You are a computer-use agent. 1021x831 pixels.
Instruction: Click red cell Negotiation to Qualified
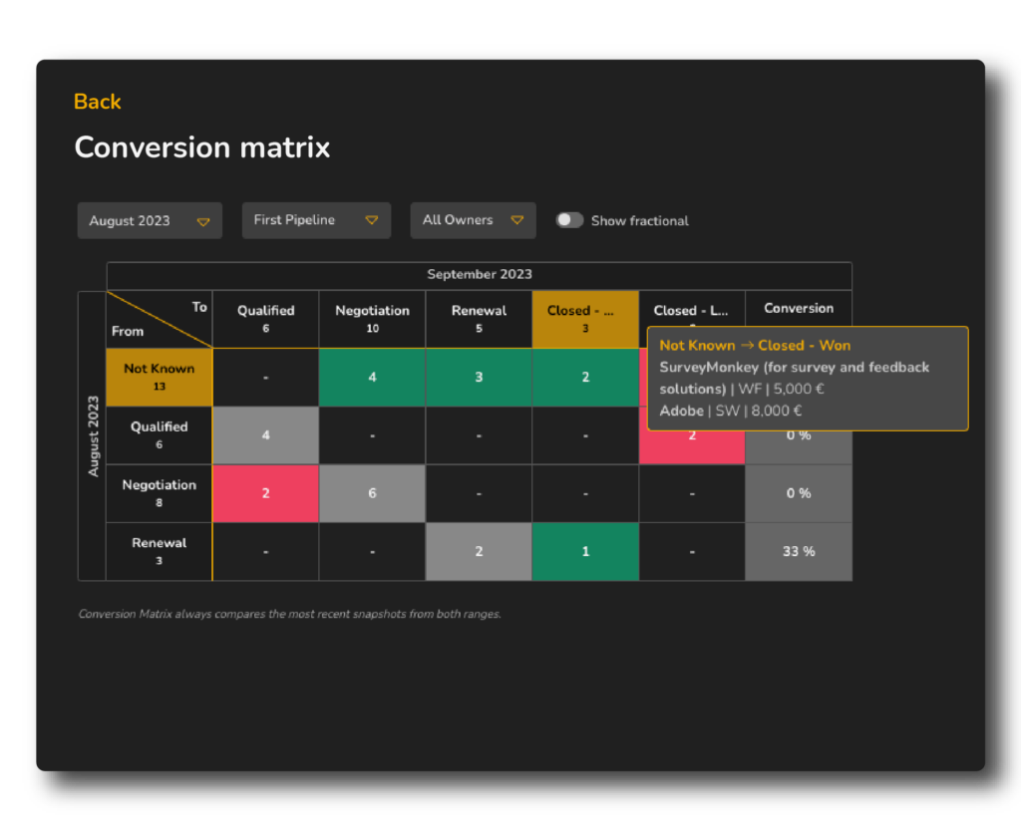(265, 493)
